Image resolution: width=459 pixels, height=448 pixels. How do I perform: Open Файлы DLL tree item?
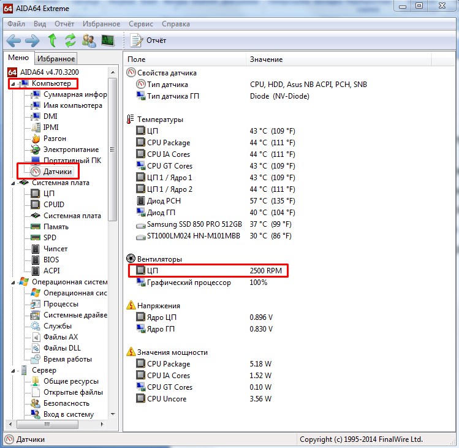[x=56, y=348]
